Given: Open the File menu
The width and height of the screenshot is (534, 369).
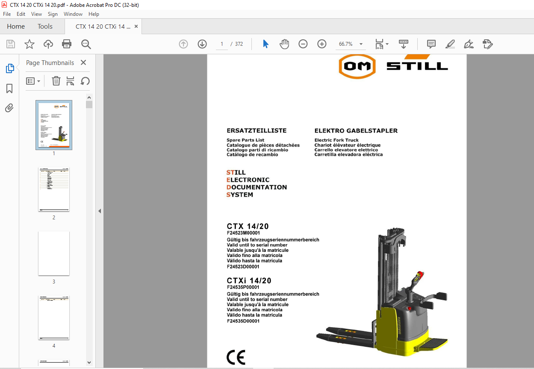Looking at the screenshot, I should [7, 14].
